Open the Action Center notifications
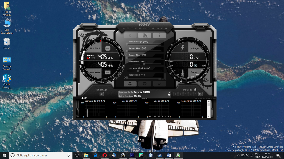This screenshot has height=159, width=284. [x=278, y=155]
